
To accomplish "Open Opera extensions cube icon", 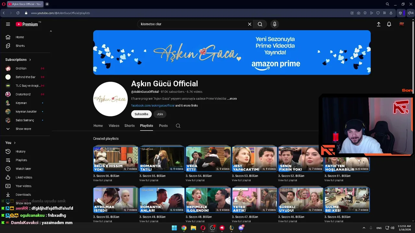I will (400, 13).
